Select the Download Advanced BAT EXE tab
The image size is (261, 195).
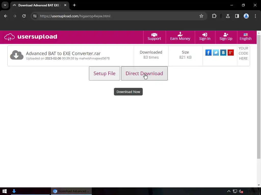[40, 5]
